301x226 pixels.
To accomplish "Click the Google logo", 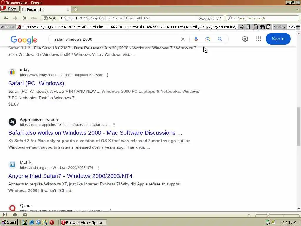I will tap(24, 40).
